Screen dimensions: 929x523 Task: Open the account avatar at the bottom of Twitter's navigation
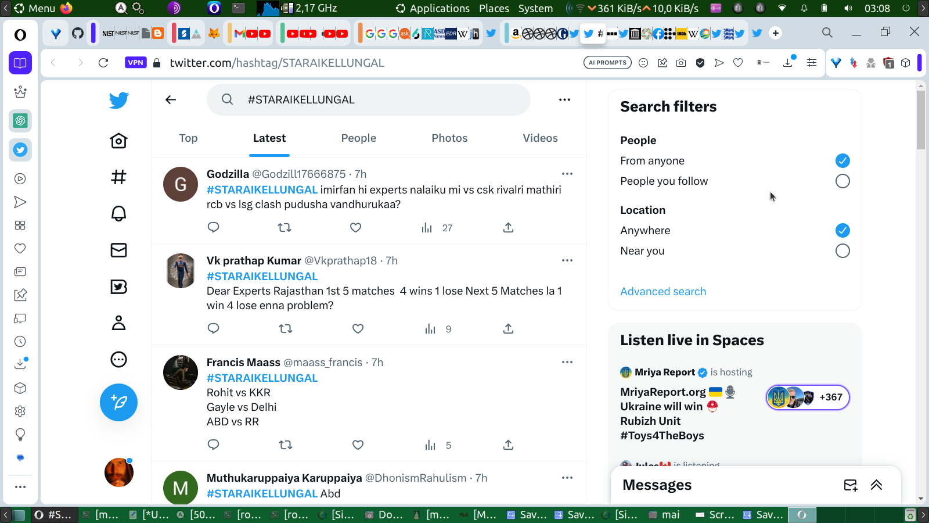119,472
